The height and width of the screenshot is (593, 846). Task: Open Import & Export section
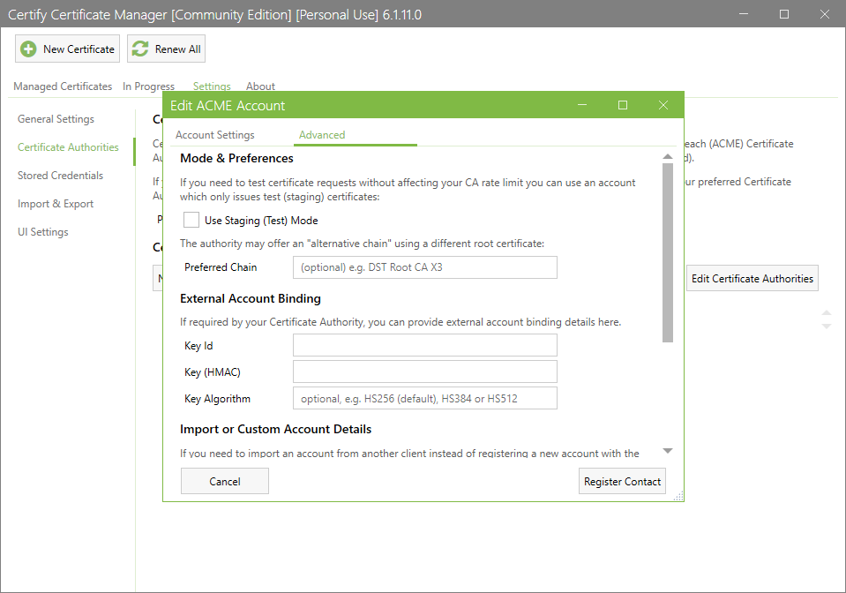[55, 204]
